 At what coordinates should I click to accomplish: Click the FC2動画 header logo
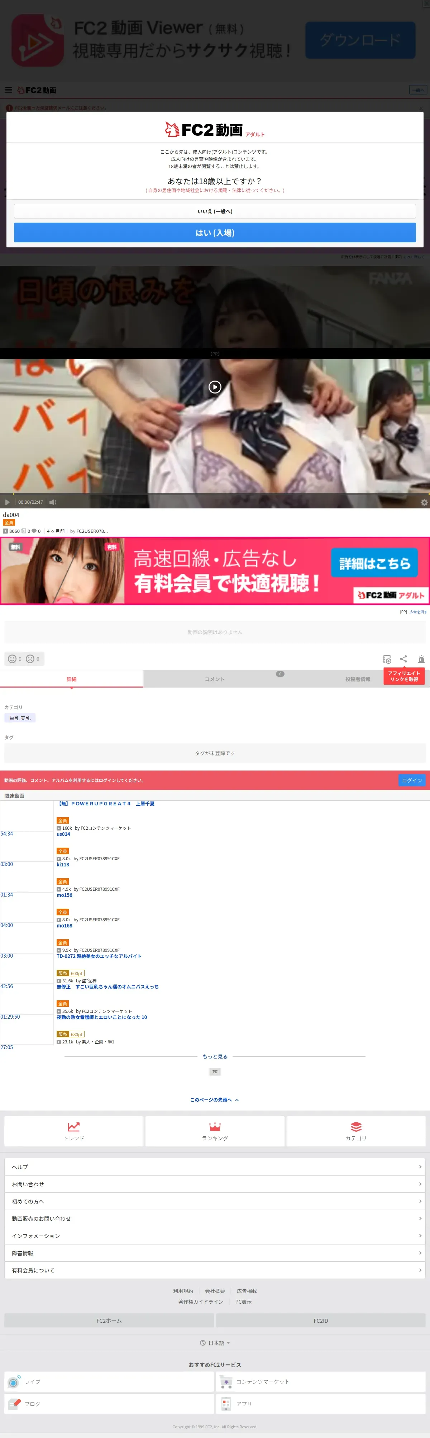37,90
